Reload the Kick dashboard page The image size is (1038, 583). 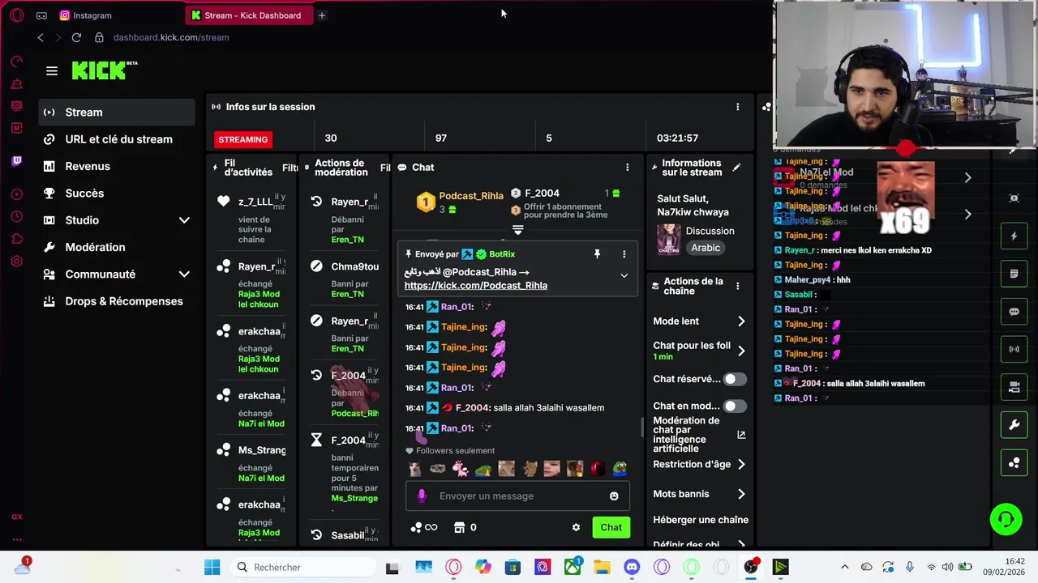pos(76,37)
